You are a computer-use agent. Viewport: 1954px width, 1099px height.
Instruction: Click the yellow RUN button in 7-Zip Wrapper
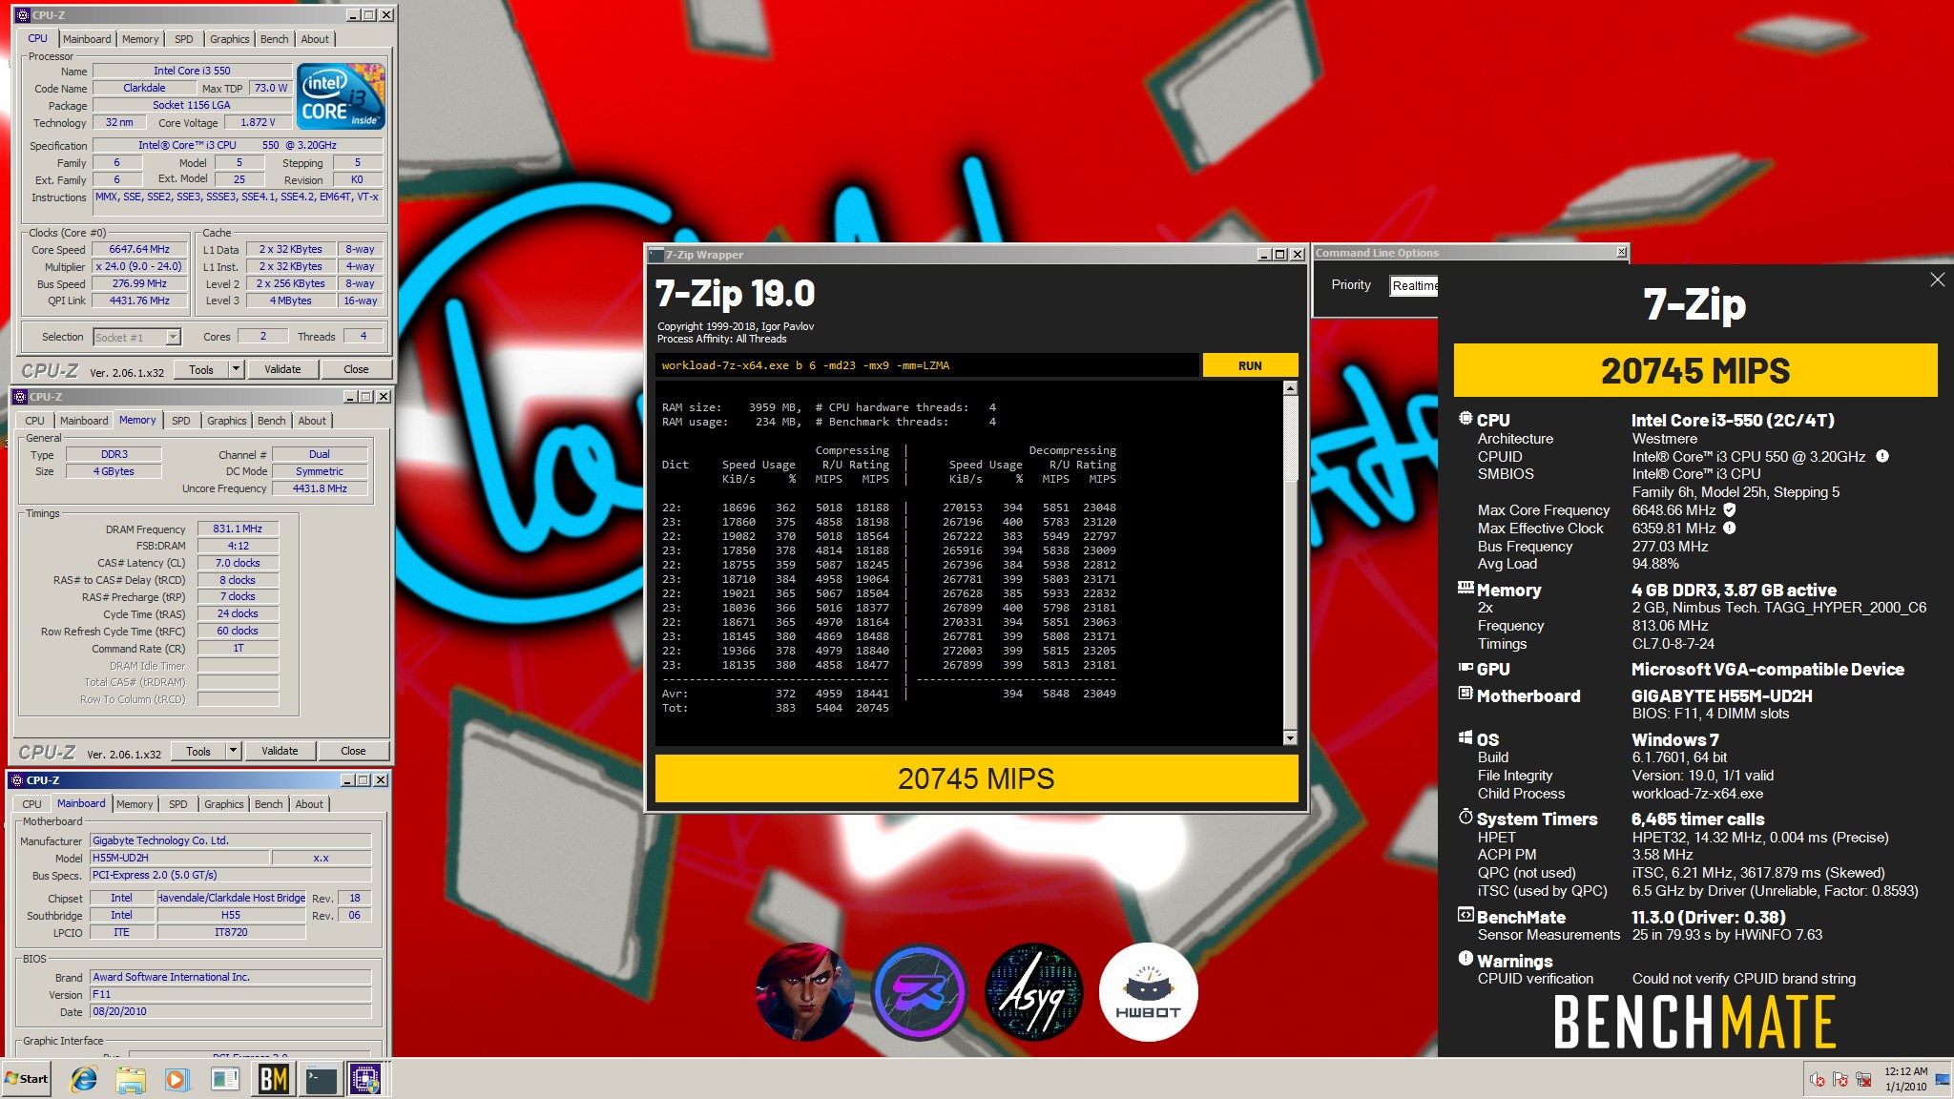[1250, 365]
